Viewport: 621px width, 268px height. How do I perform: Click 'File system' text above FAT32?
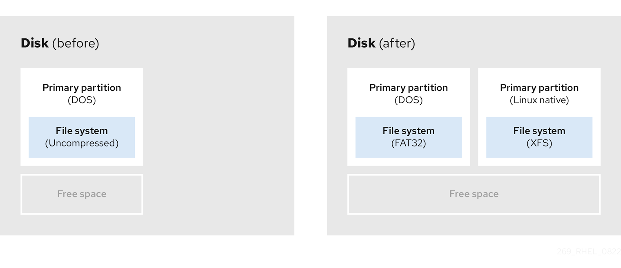pos(409,131)
